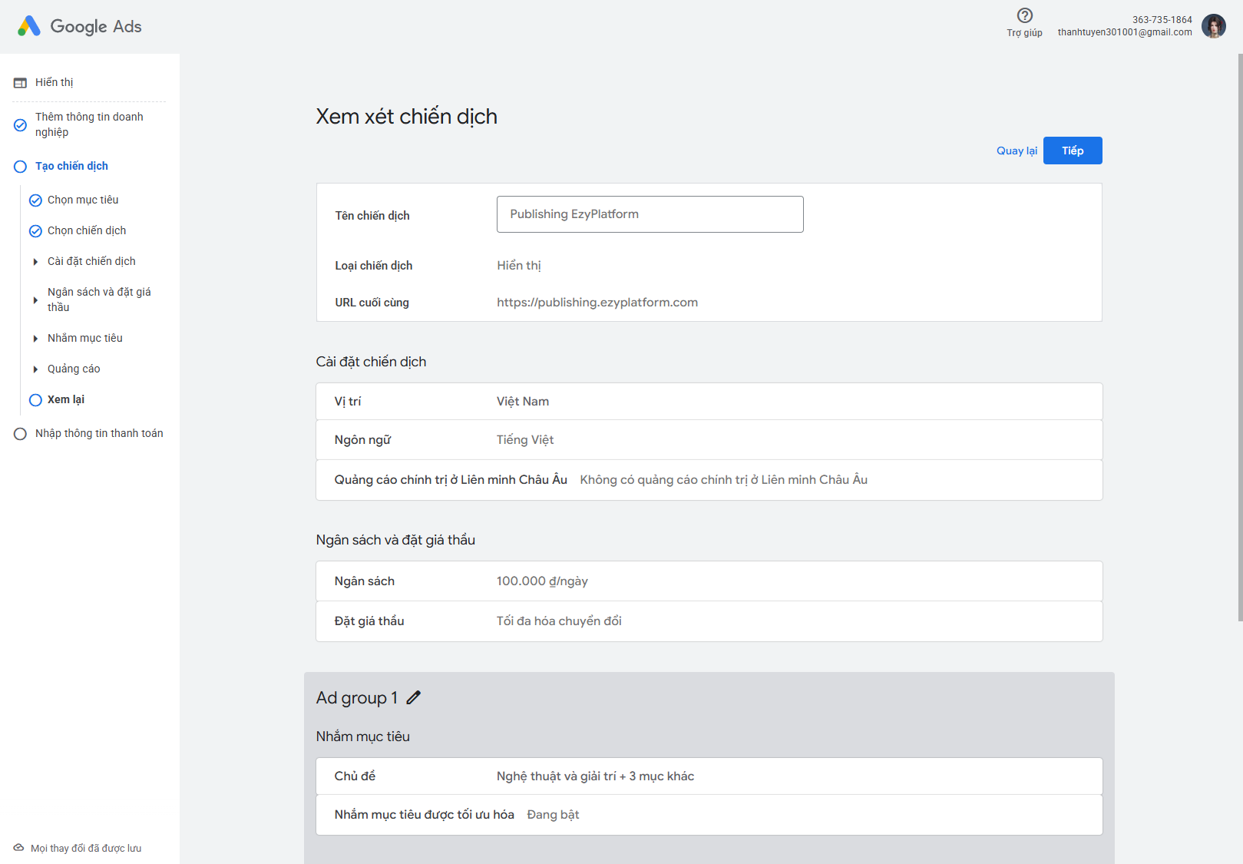Click circle icon beside Tạo chiến dịch
This screenshot has width=1243, height=864.
[21, 167]
